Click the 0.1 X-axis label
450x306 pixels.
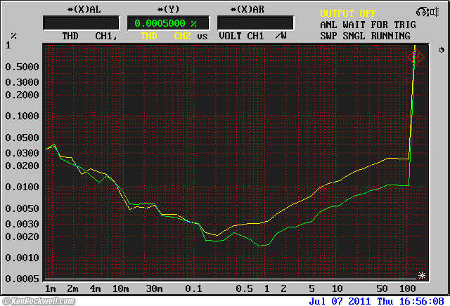click(194, 289)
